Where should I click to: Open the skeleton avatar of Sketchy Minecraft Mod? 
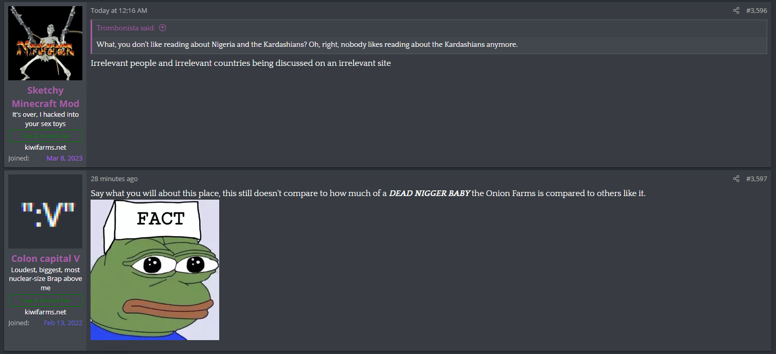tap(45, 43)
